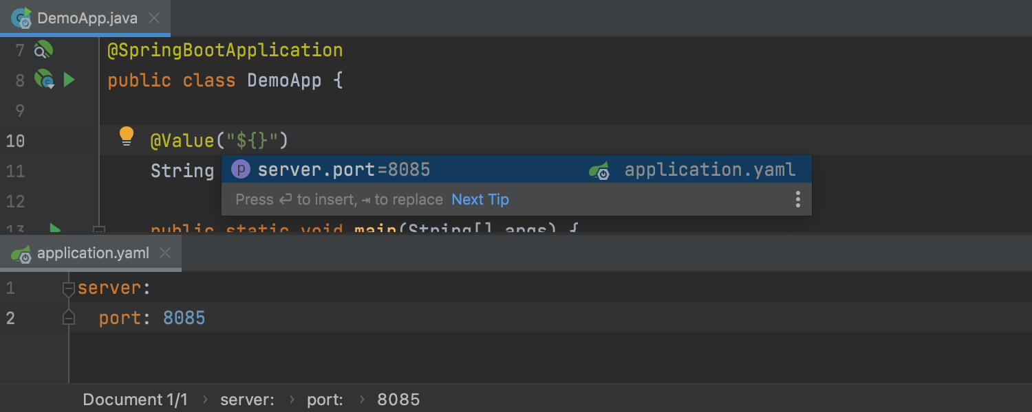
Task: Open the completion popup three-dots menu
Action: click(797, 200)
